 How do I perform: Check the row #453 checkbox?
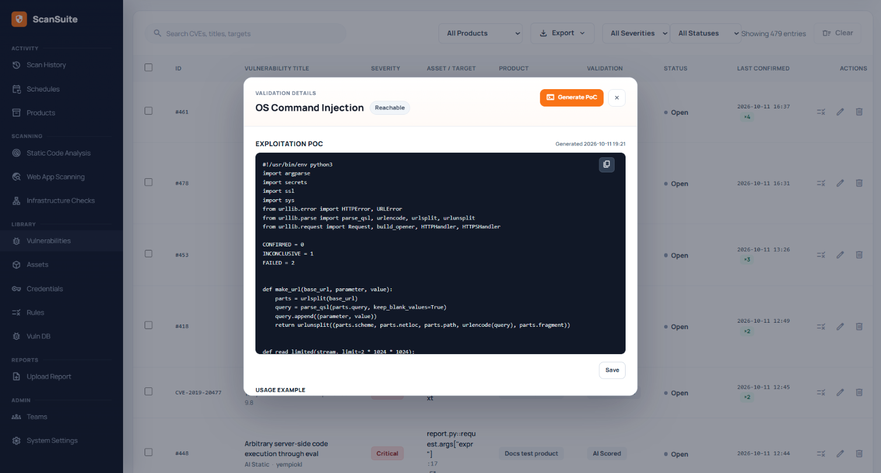click(x=149, y=254)
